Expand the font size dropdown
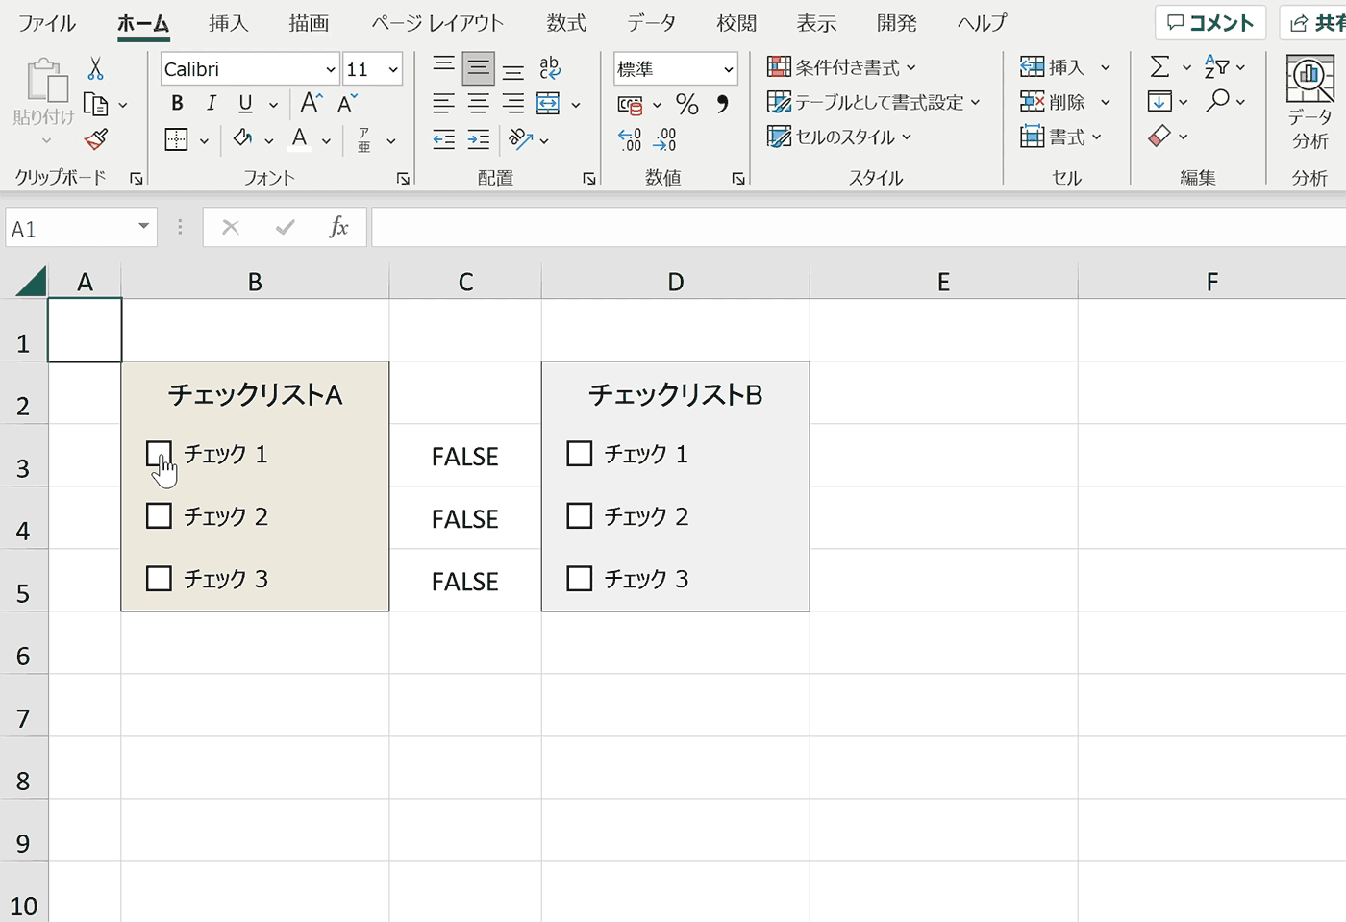The height and width of the screenshot is (922, 1346). (x=393, y=69)
